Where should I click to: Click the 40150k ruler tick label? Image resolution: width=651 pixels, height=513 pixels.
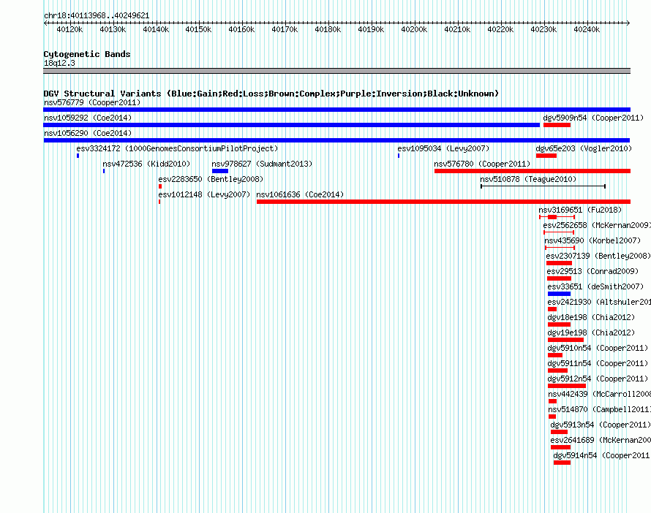tap(198, 29)
